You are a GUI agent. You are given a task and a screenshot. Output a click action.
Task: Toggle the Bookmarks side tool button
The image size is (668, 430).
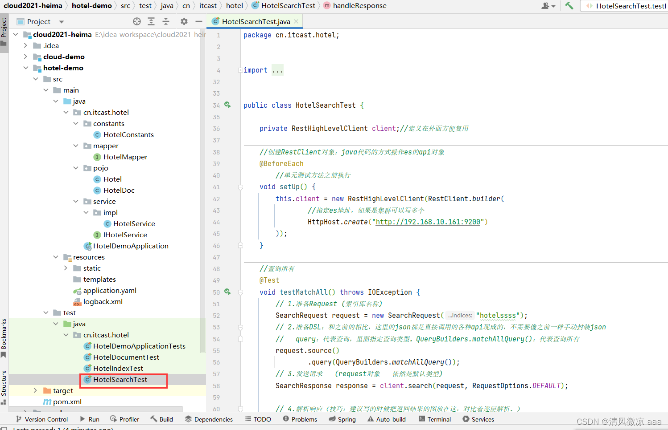click(4, 338)
